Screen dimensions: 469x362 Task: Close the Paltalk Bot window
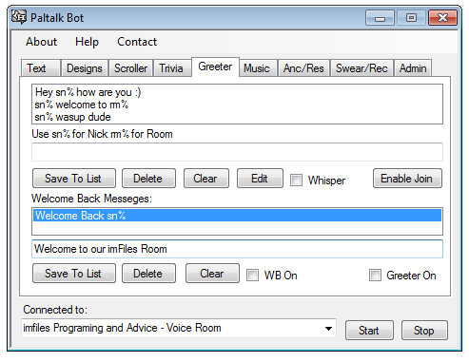pos(442,18)
